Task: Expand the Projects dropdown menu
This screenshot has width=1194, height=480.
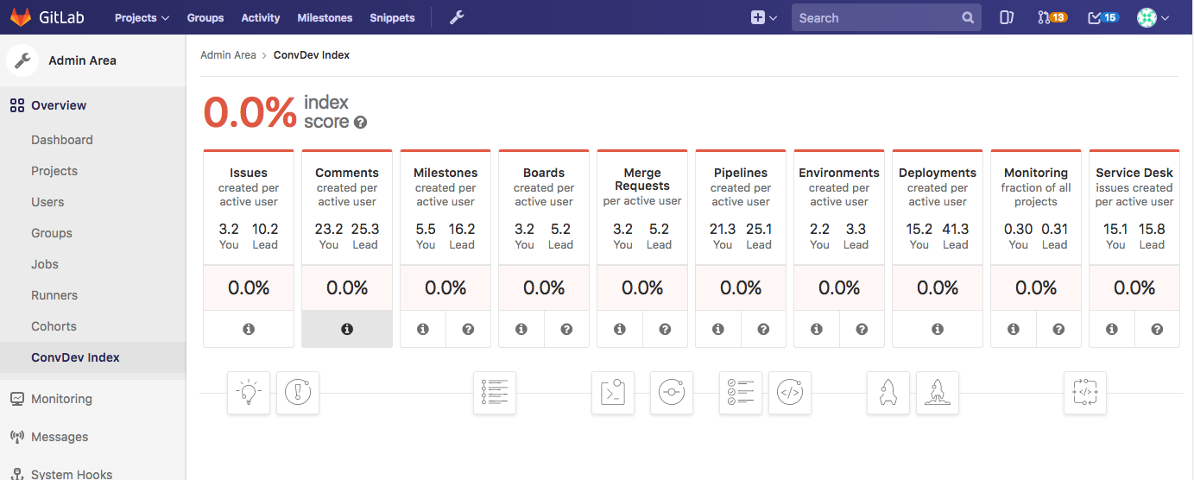Action: tap(142, 17)
